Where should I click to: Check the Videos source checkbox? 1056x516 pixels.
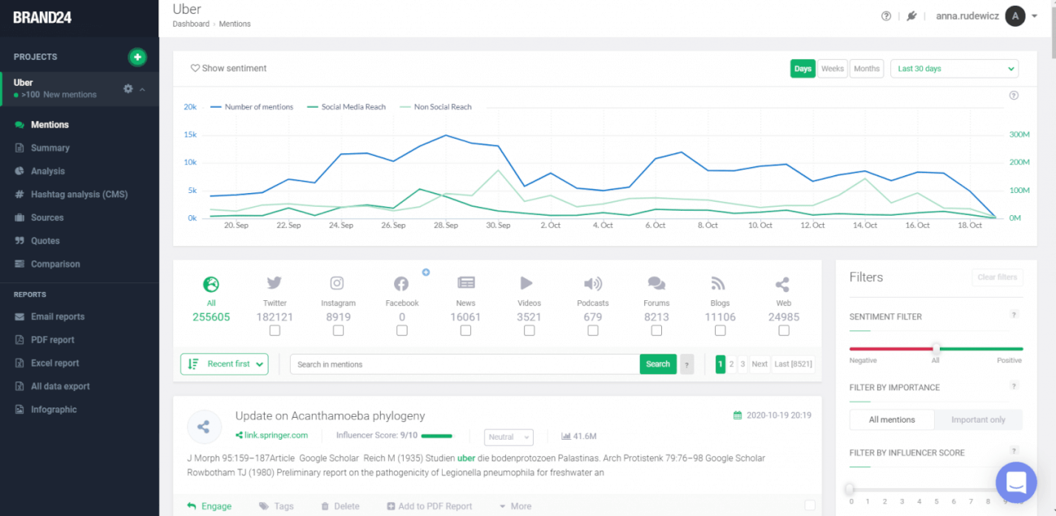click(x=529, y=330)
